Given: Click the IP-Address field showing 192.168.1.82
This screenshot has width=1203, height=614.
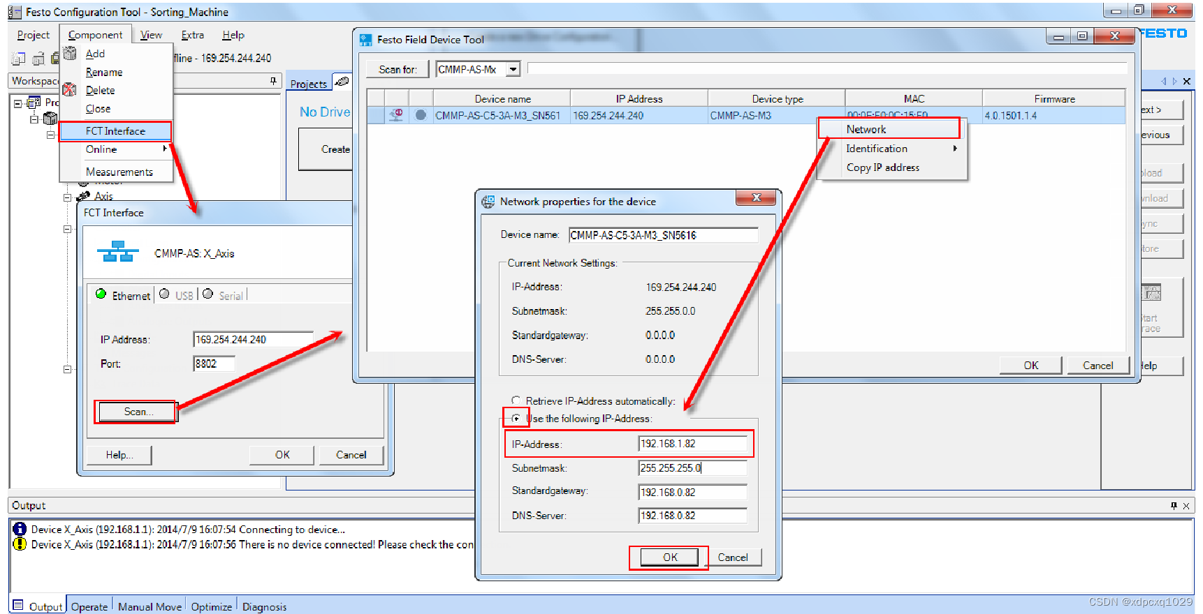Looking at the screenshot, I should tap(692, 444).
